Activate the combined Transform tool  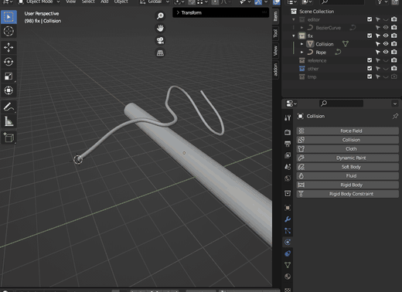pyautogui.click(x=9, y=90)
